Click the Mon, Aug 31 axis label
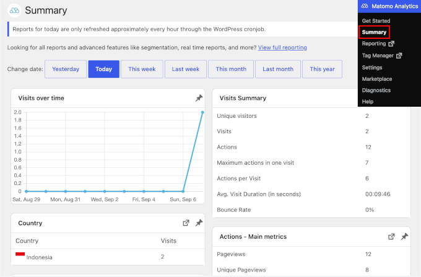The height and width of the screenshot is (277, 421). pyautogui.click(x=65, y=199)
